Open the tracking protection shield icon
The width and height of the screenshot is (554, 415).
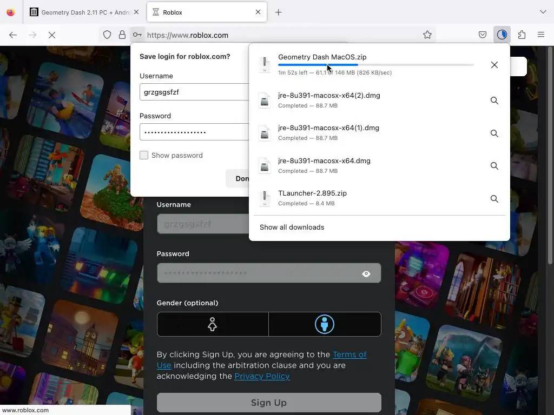(x=107, y=35)
